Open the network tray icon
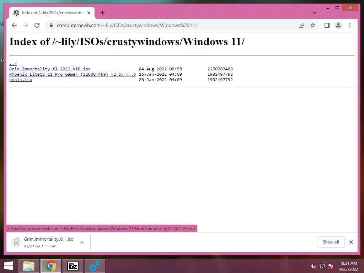 322,266
